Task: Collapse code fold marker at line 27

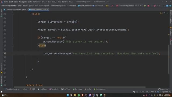Action: click(13, 38)
